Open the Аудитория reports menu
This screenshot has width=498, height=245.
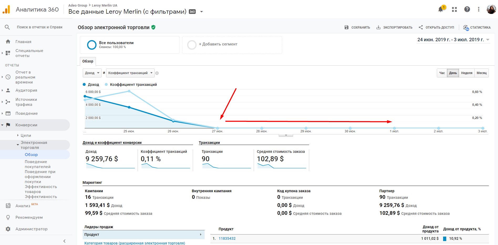point(26,90)
